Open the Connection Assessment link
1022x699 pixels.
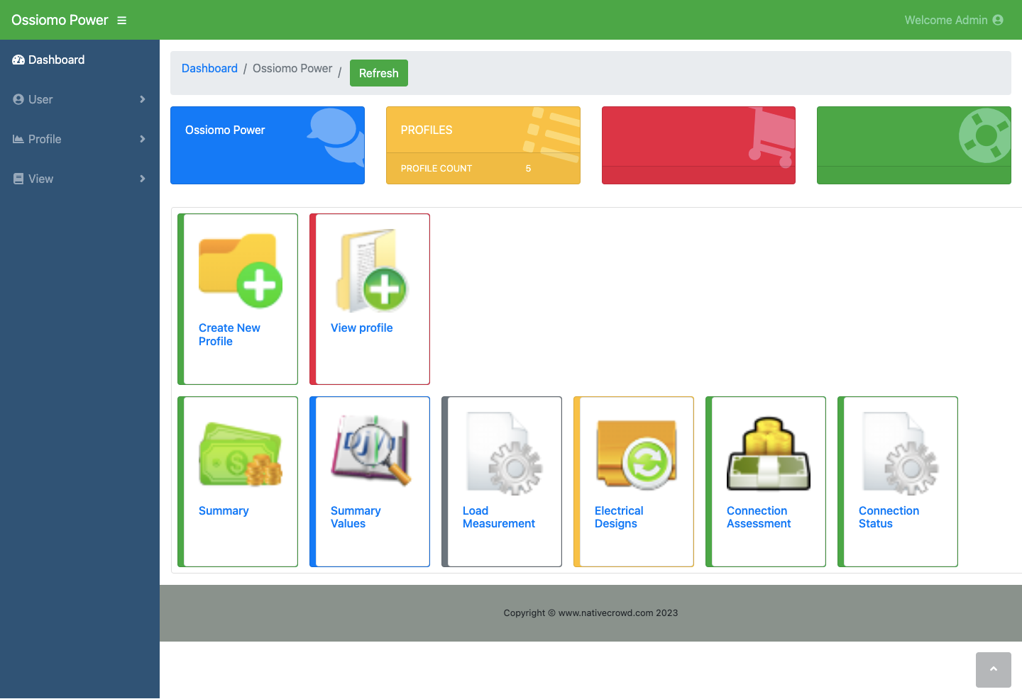point(759,517)
